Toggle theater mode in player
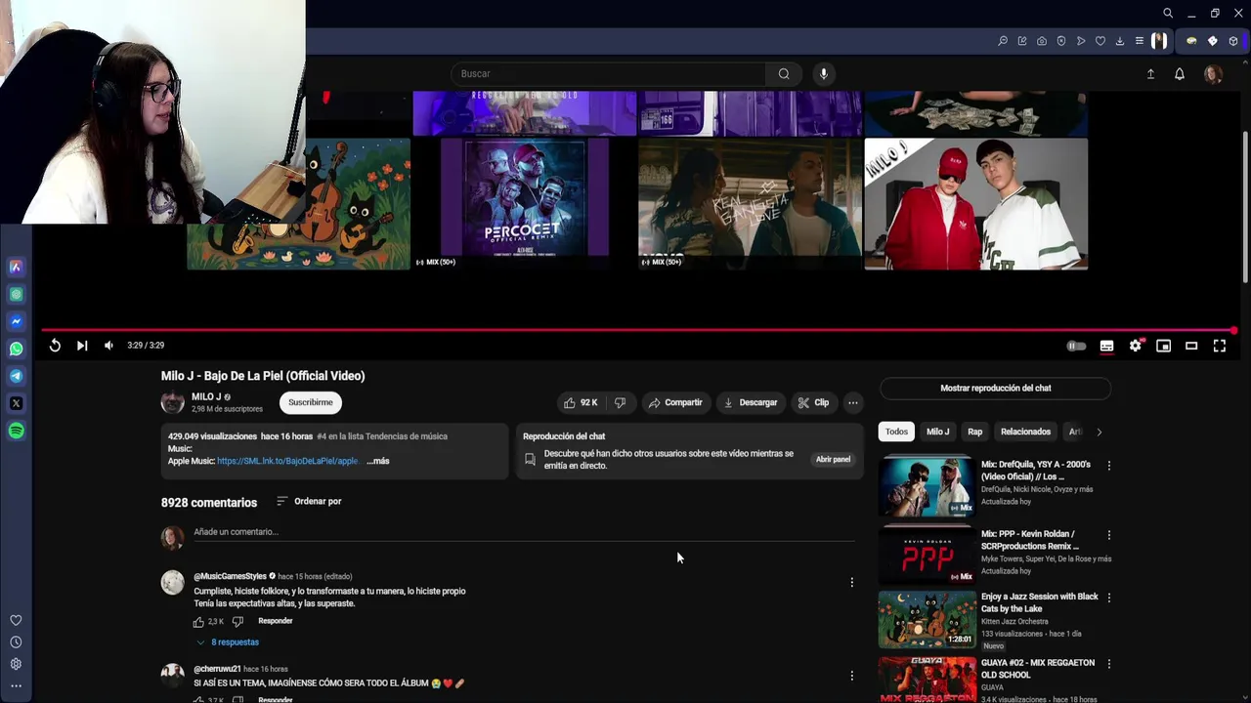 [x=1191, y=346]
